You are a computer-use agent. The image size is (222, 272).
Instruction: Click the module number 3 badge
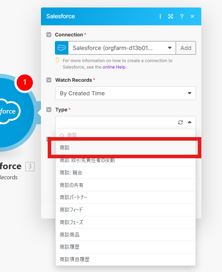tap(30, 167)
